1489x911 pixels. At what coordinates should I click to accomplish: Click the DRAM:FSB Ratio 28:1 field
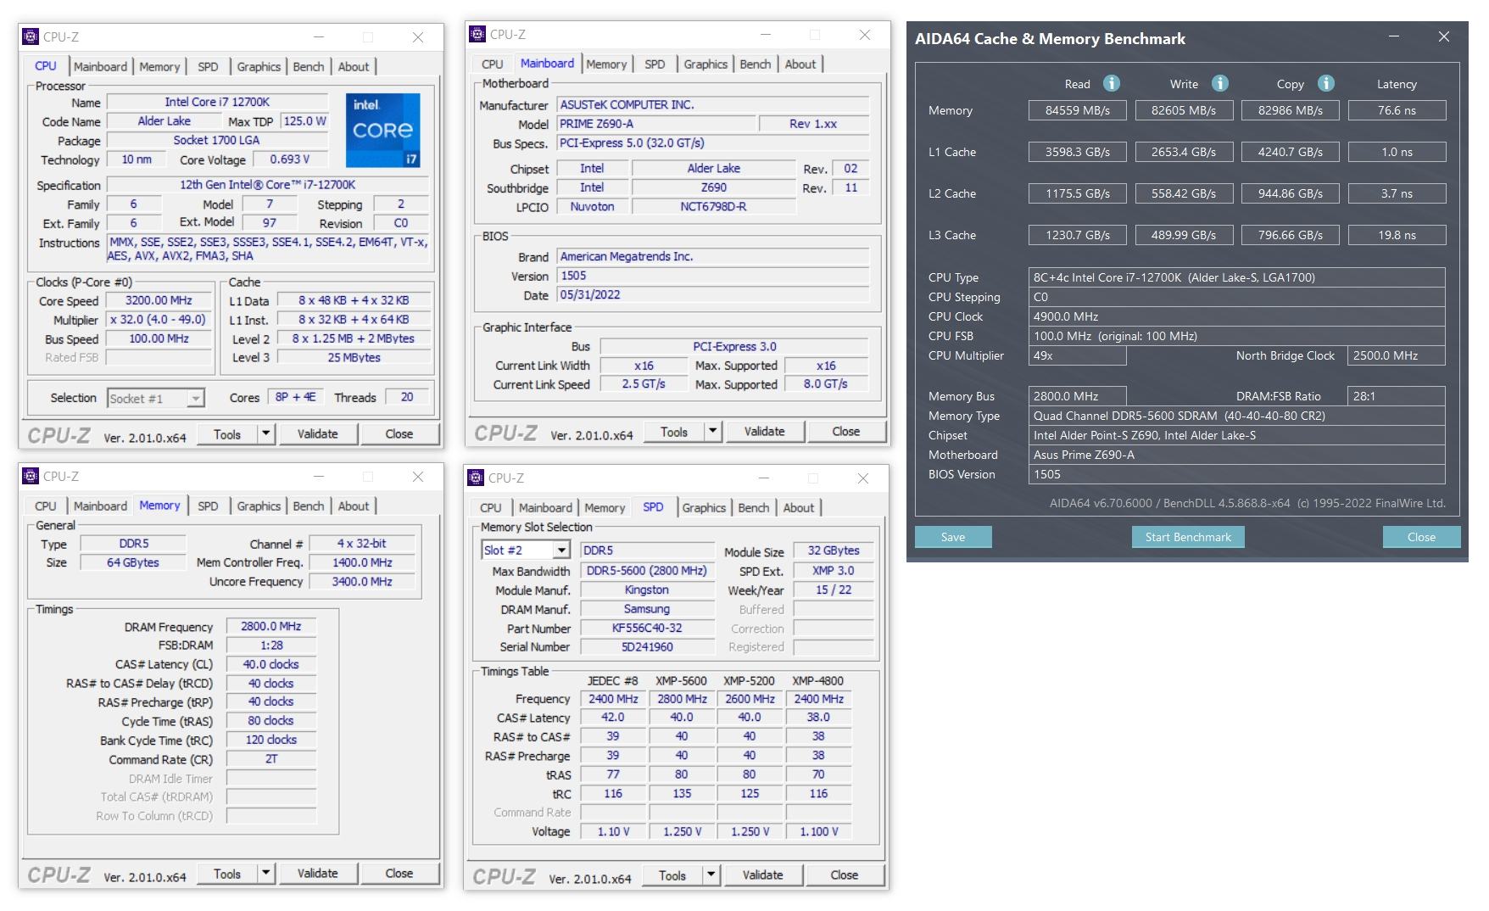point(1396,396)
